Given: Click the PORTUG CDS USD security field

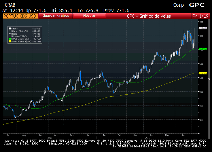Looking at the screenshot, I should coord(20,16).
